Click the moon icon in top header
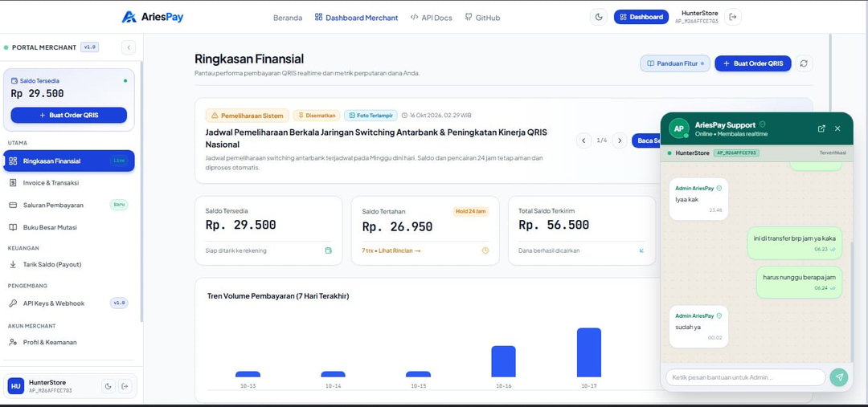 coord(599,17)
